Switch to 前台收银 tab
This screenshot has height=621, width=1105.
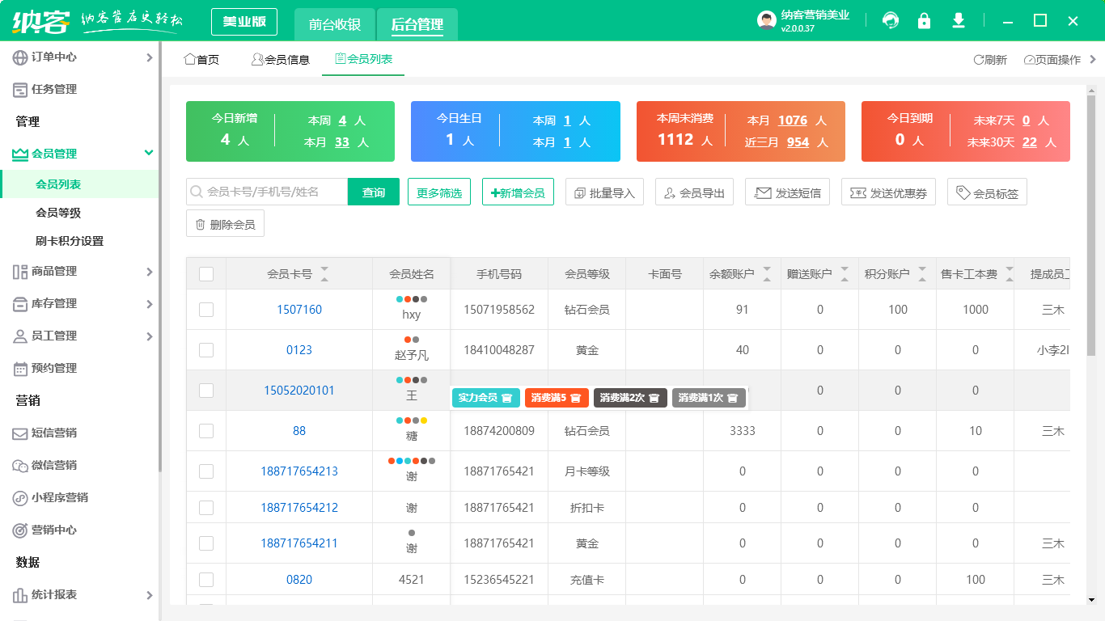click(335, 24)
